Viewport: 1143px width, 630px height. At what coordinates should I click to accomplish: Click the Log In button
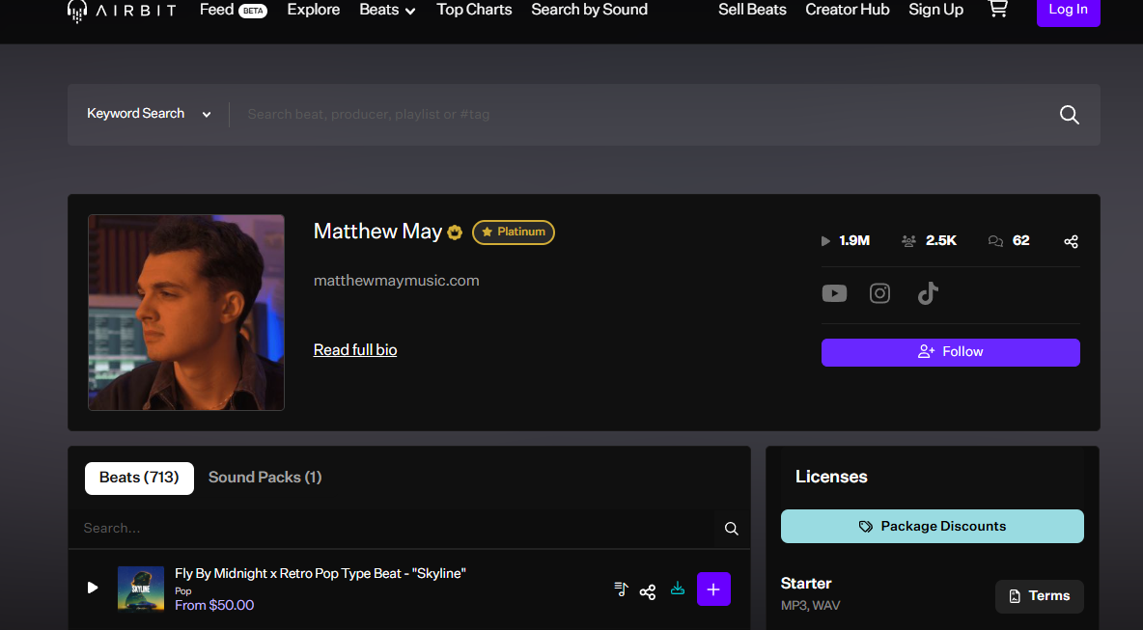click(1068, 11)
